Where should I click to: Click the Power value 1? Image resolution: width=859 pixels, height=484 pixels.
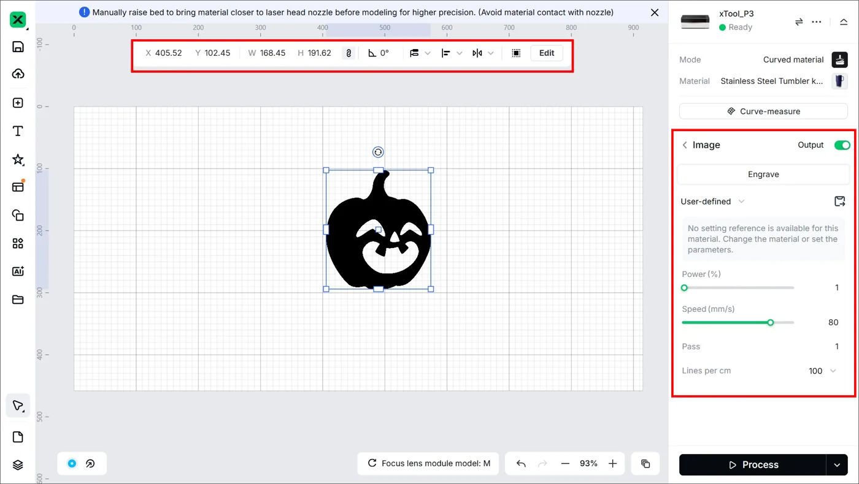(837, 288)
